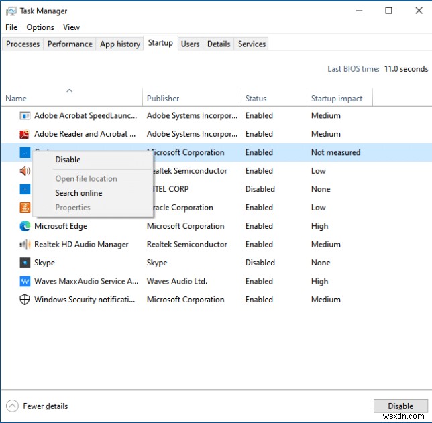Screen dimensions: 432x423
Task: Click the Waves MaxxAudio icon
Action: (25, 281)
